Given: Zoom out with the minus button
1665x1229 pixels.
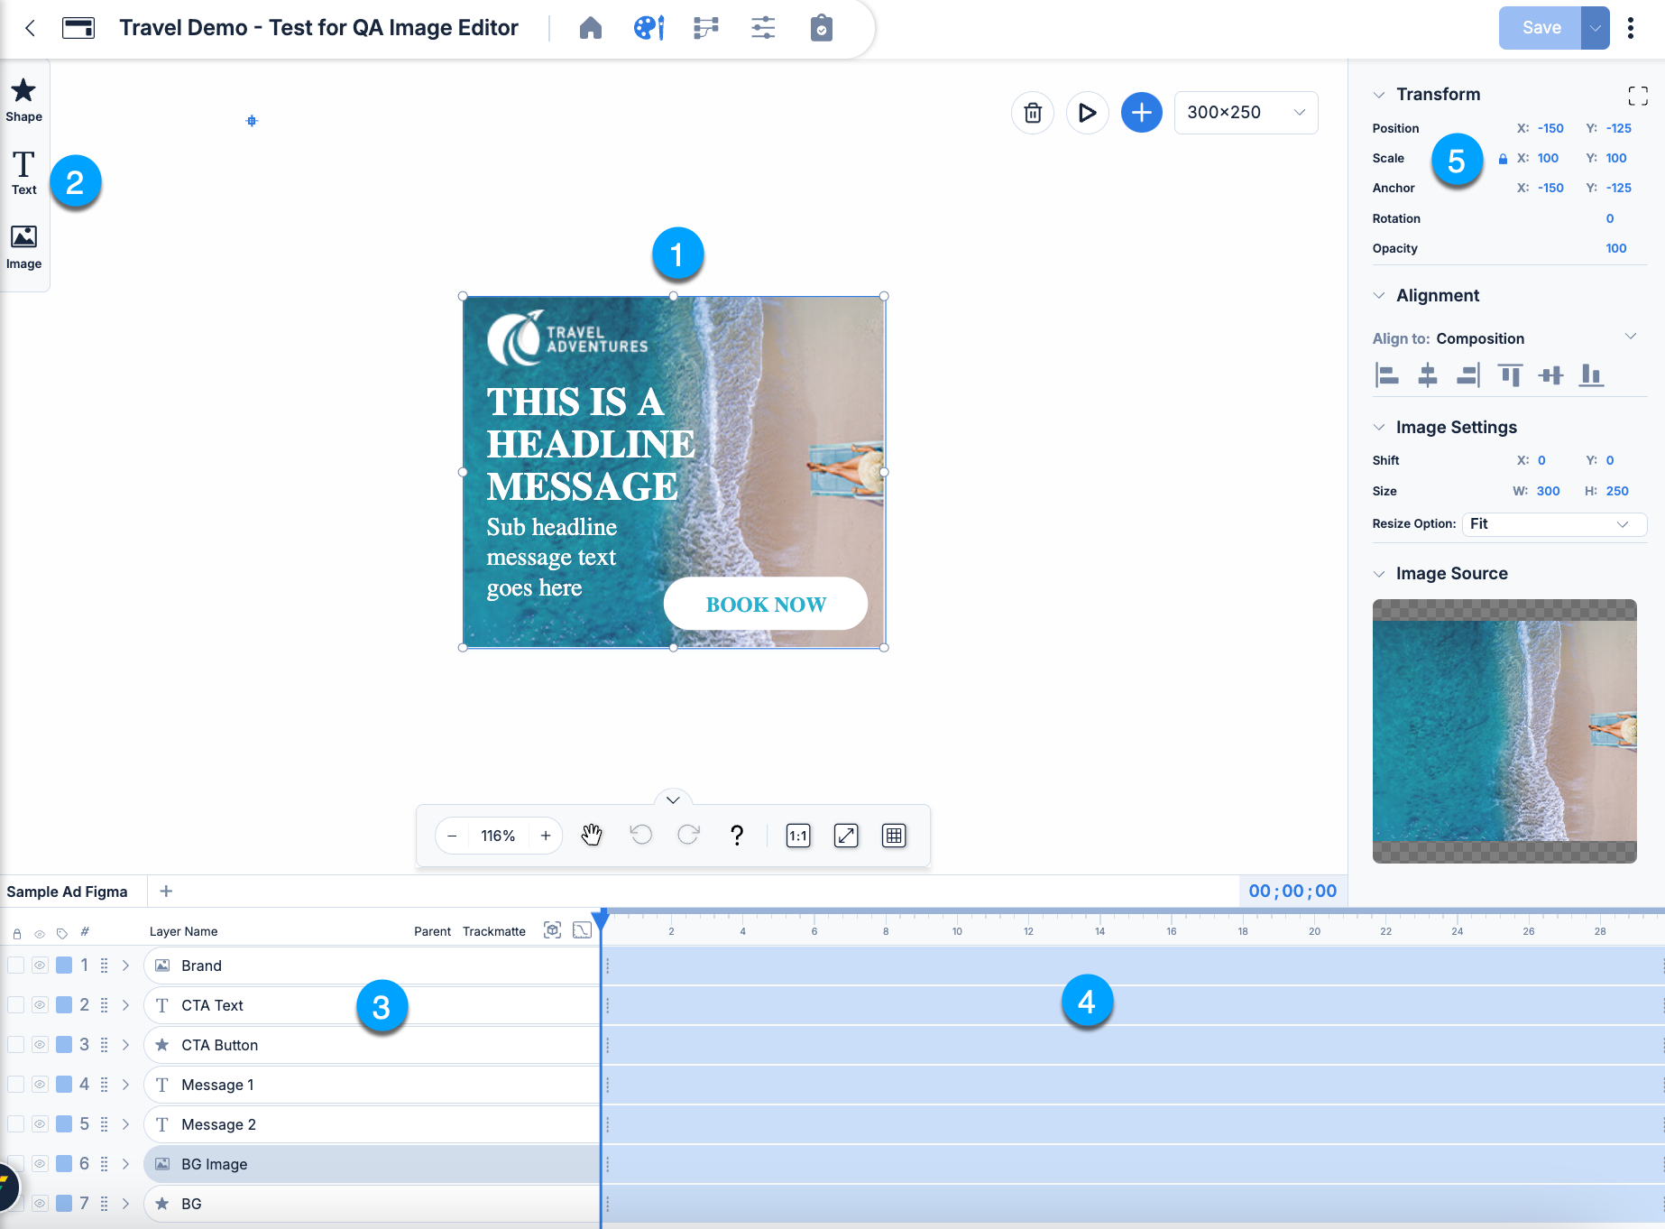Looking at the screenshot, I should point(452,836).
